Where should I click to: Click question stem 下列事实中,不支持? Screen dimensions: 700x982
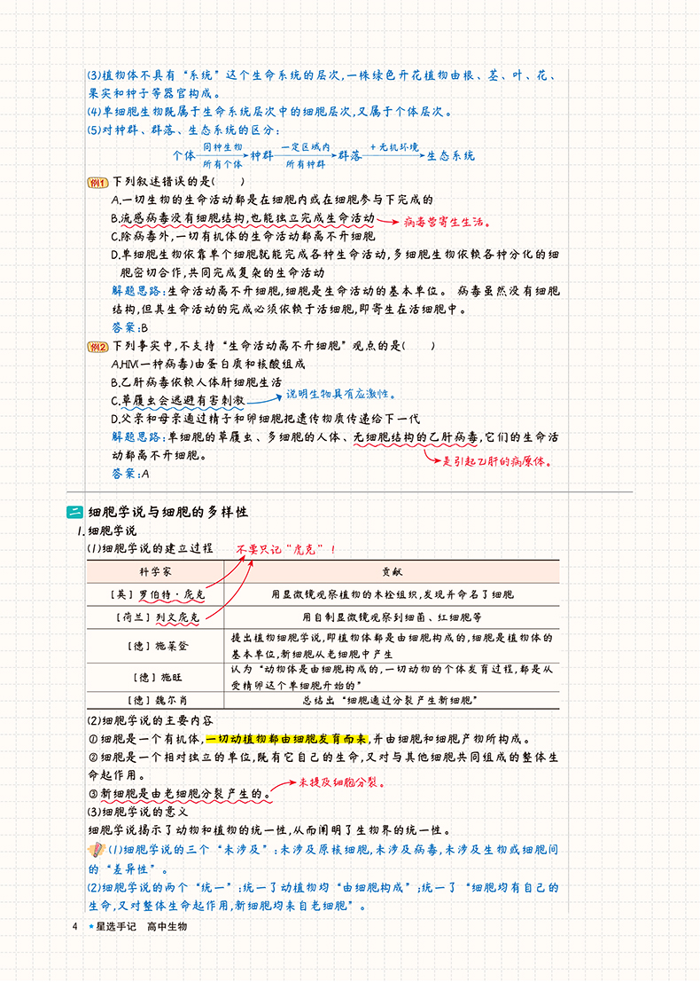coord(274,346)
